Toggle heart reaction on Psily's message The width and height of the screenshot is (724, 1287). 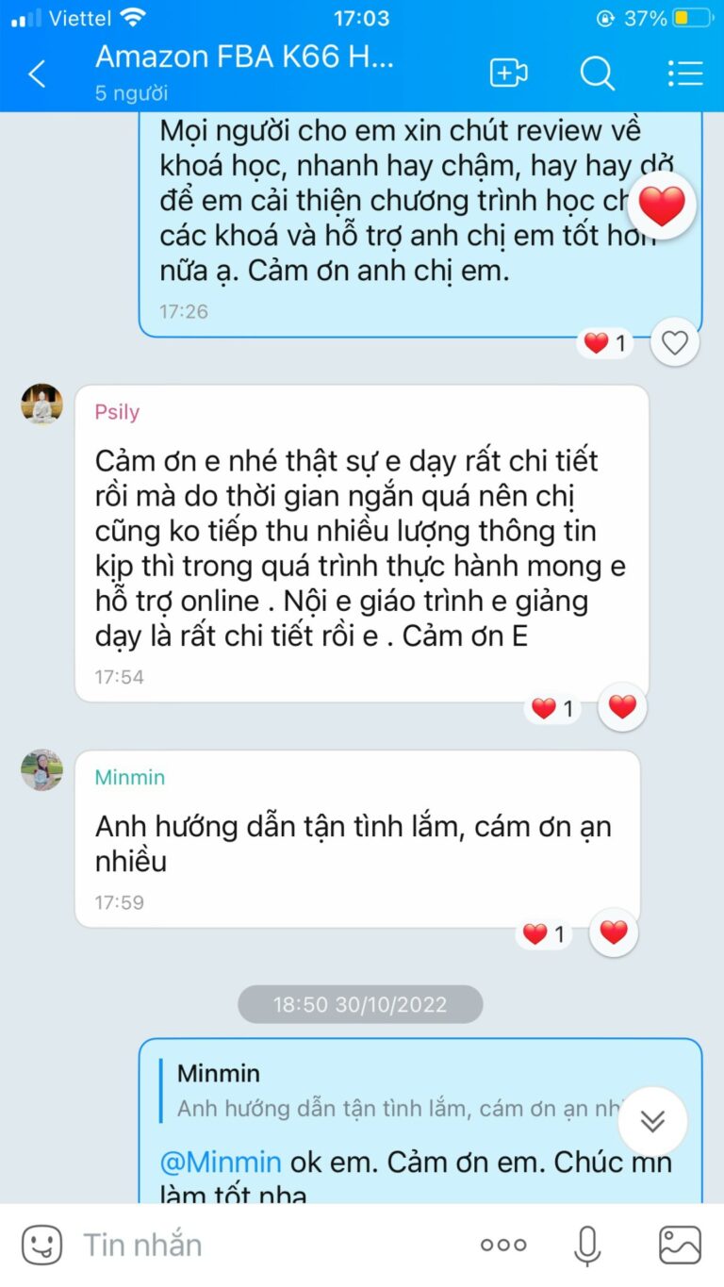coord(622,707)
